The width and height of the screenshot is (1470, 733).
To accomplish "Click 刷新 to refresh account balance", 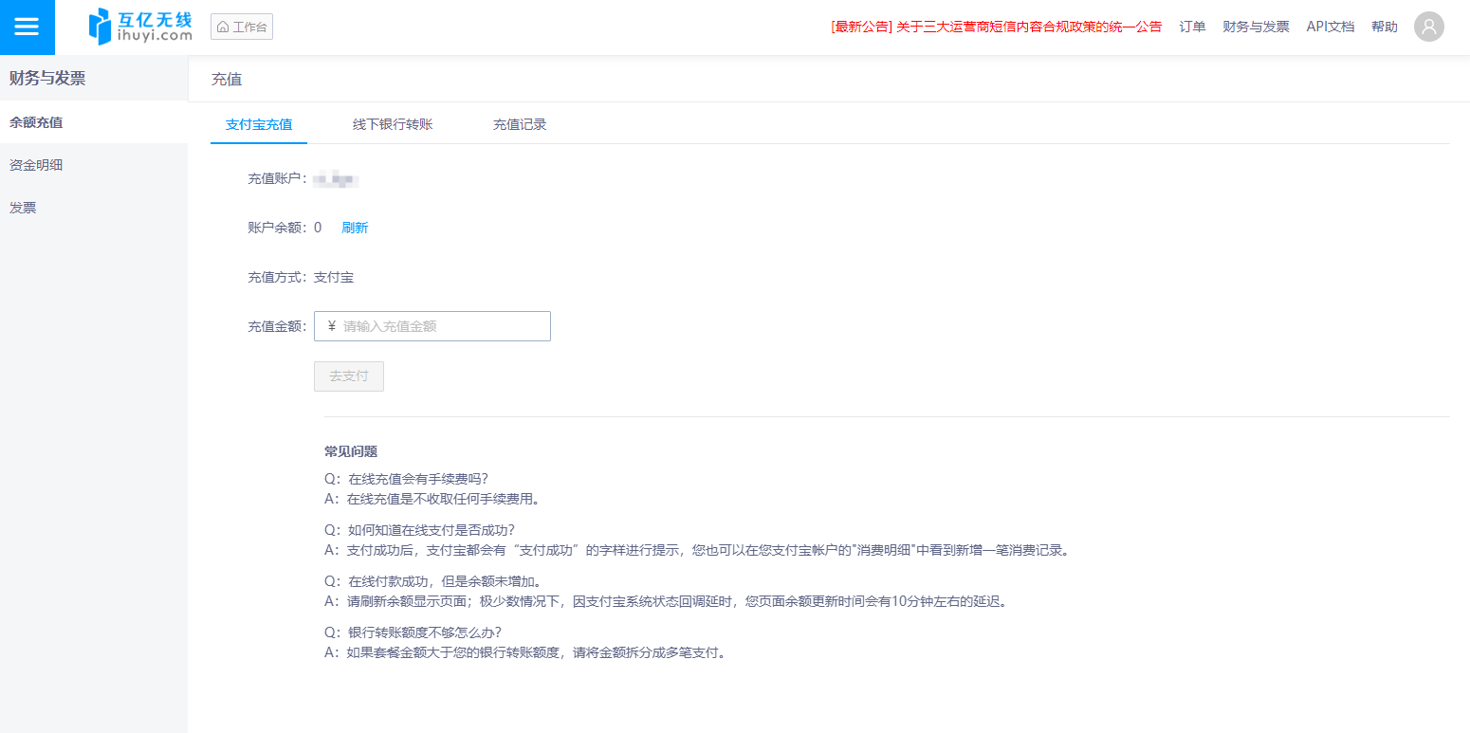I will [x=355, y=228].
